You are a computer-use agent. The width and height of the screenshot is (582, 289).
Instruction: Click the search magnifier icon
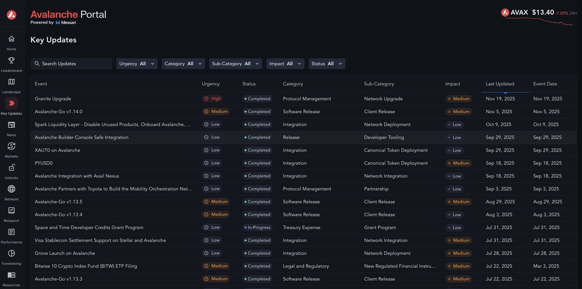(37, 64)
